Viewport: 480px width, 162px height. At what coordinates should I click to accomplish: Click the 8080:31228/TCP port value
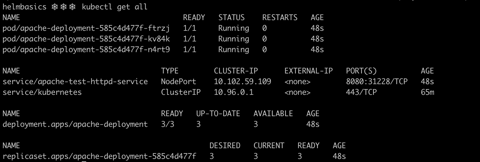[377, 82]
